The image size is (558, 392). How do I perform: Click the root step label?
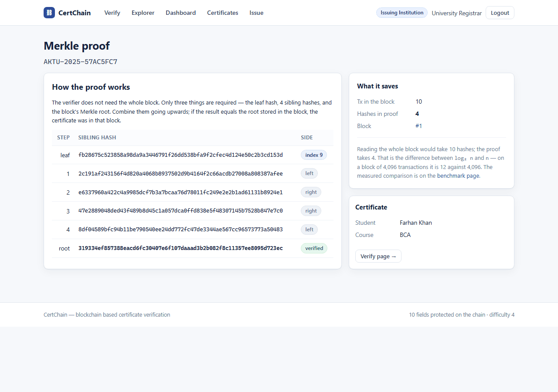tap(64, 248)
